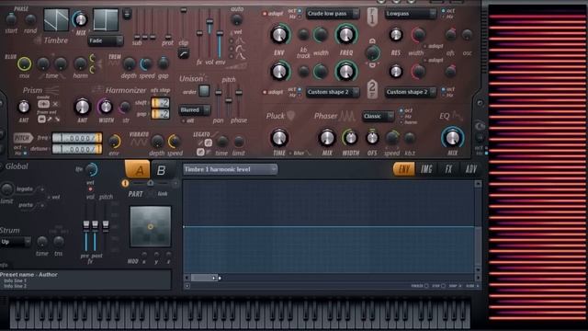The image size is (588, 331).
Task: Click the Tremolo depth knob
Action: coord(129,63)
